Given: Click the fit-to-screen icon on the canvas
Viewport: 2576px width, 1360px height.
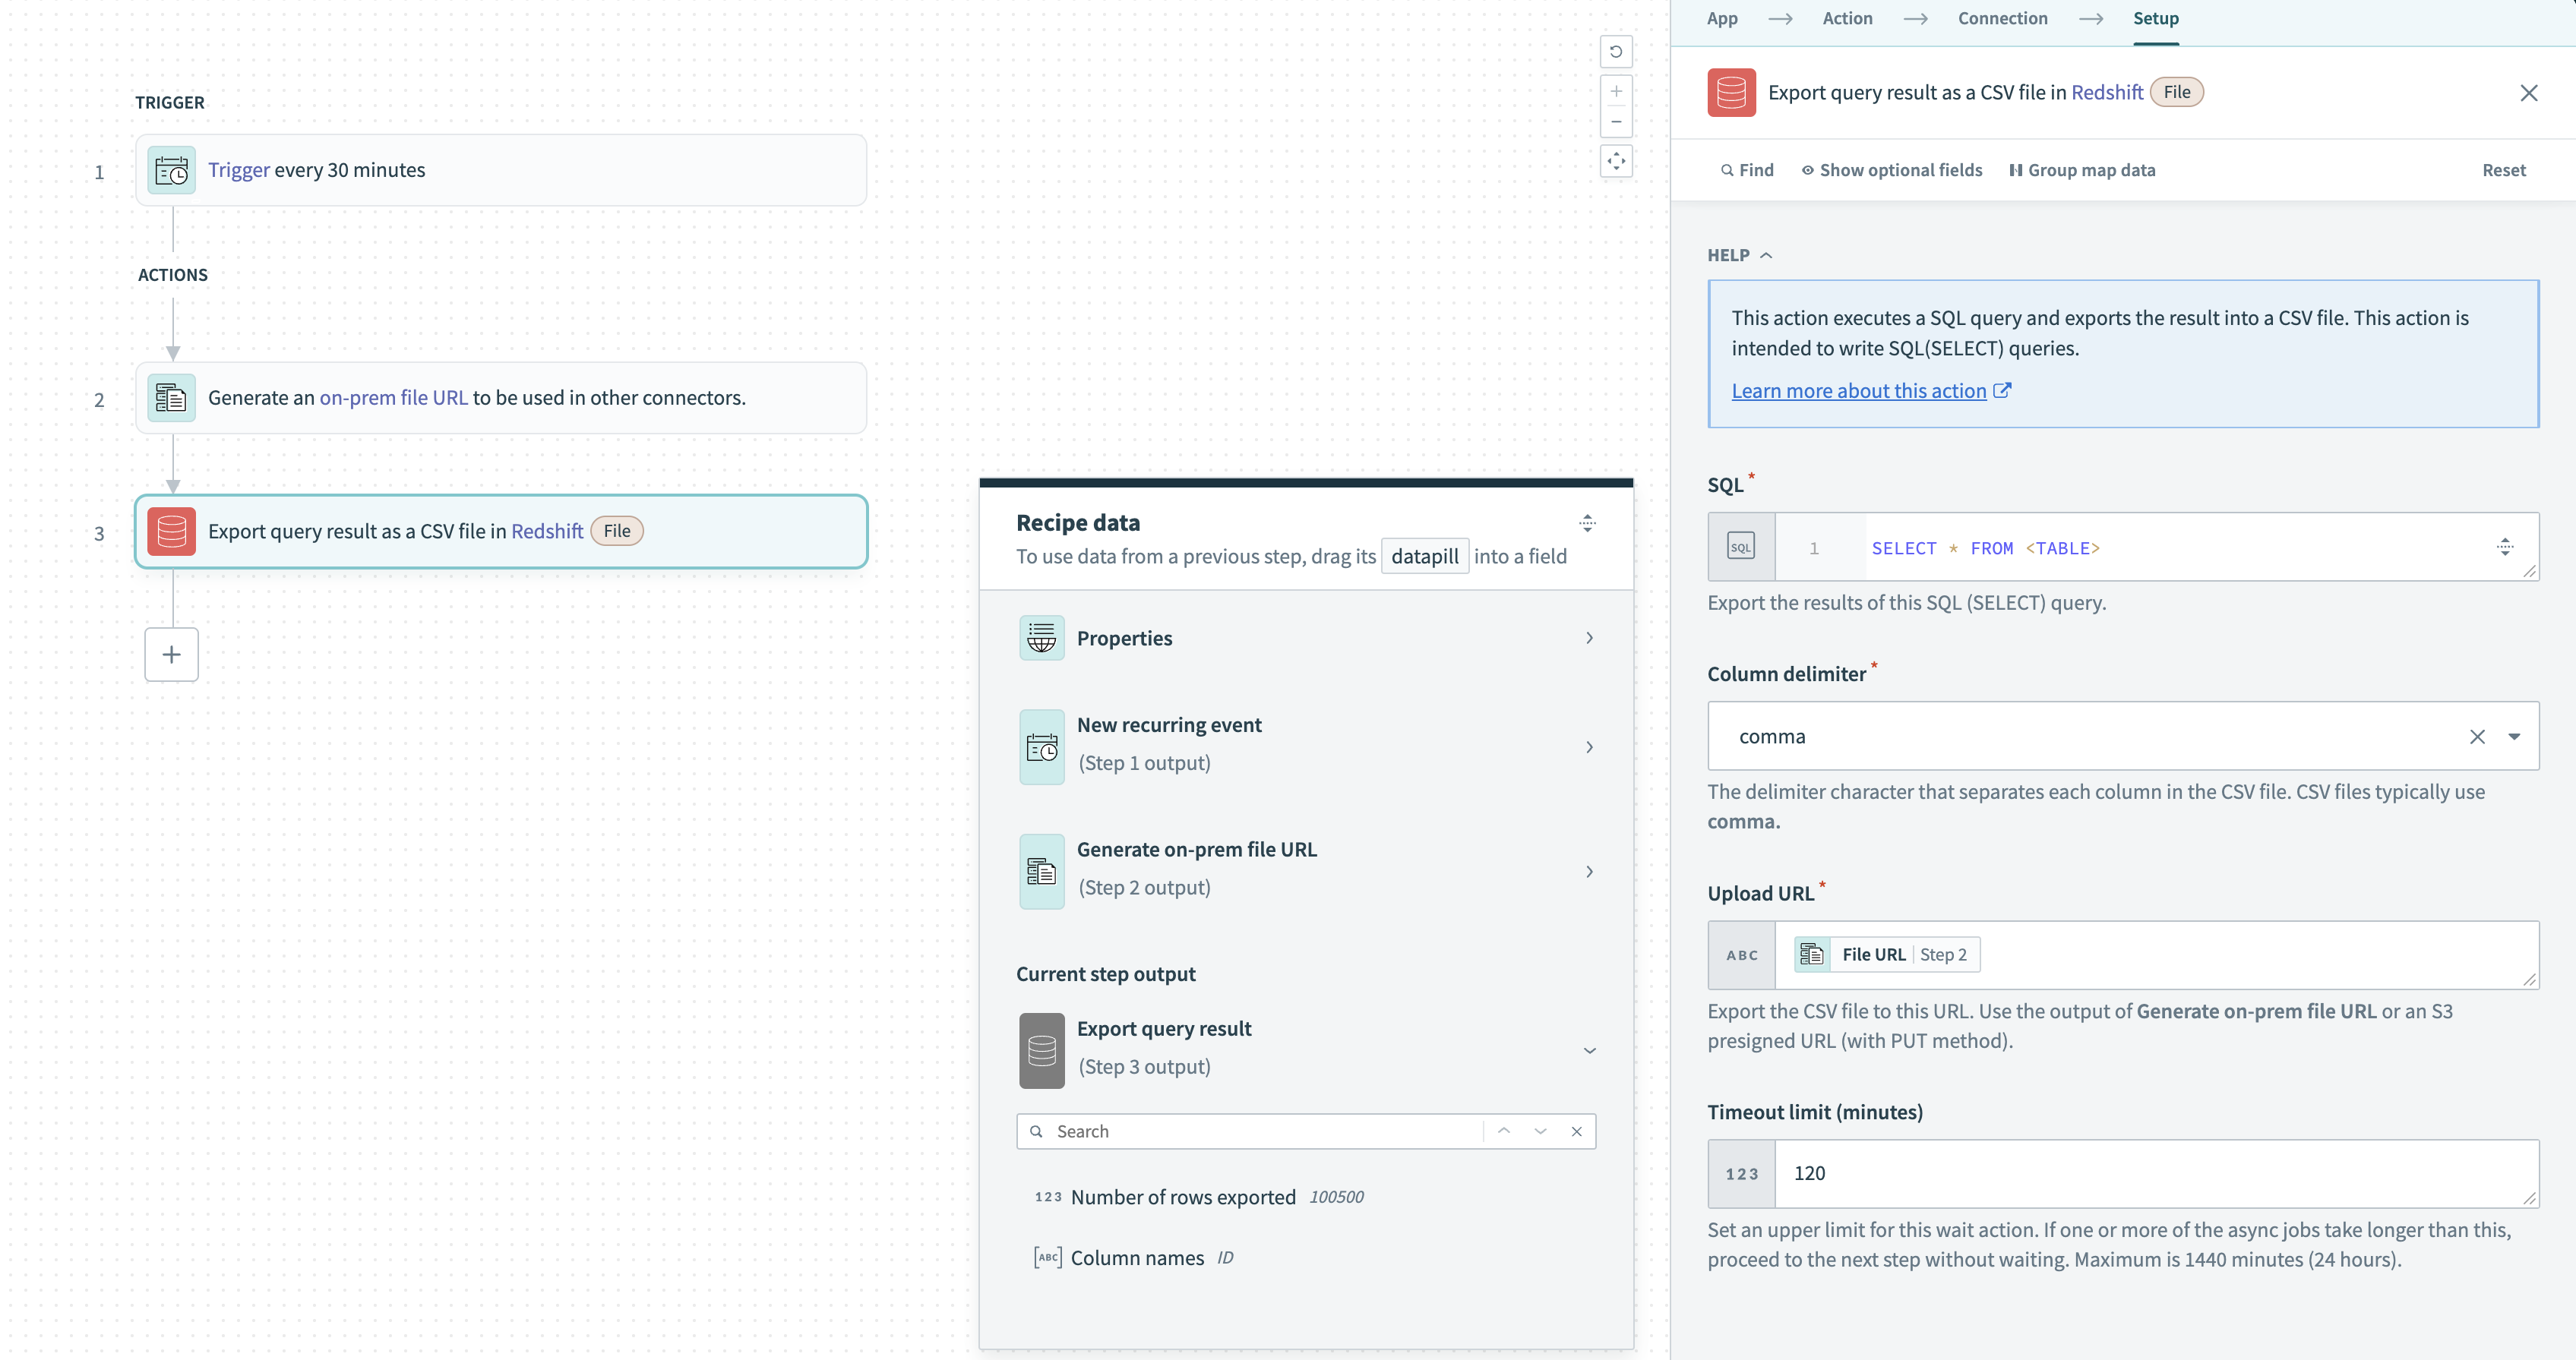Looking at the screenshot, I should pyautogui.click(x=1616, y=160).
